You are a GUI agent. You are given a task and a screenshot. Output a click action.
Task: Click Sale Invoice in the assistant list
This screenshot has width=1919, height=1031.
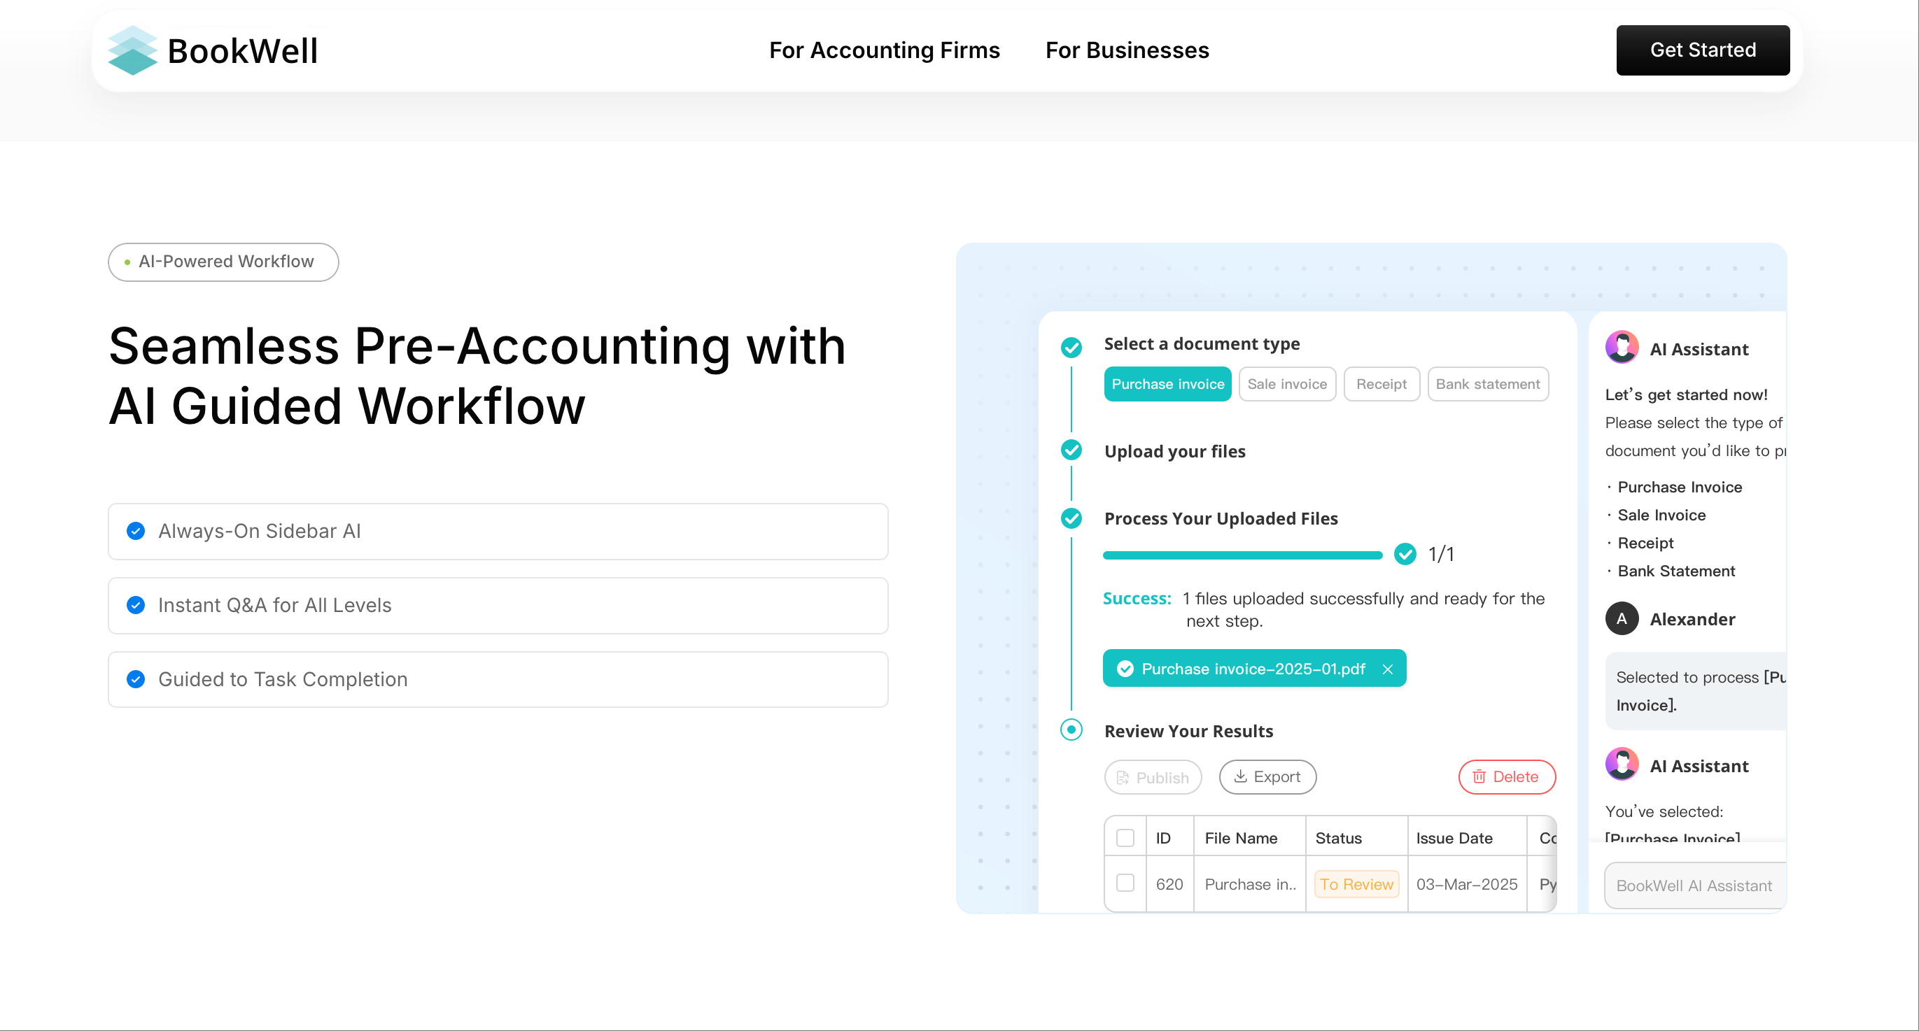1661,515
